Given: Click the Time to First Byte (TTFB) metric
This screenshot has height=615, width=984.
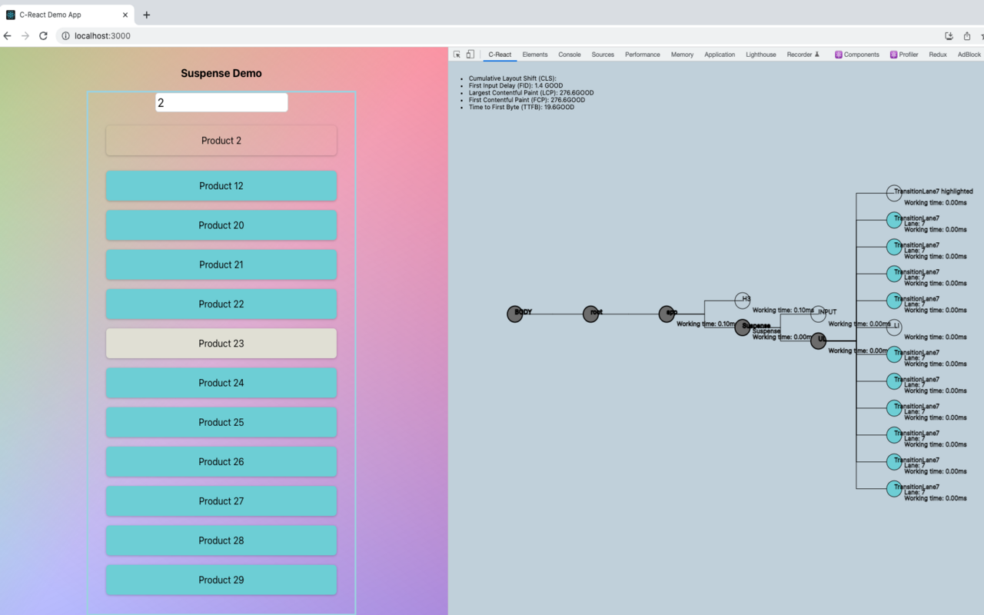Looking at the screenshot, I should pos(521,107).
